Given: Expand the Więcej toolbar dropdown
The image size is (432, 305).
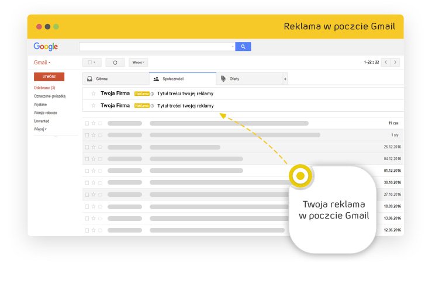Looking at the screenshot, I should point(138,63).
